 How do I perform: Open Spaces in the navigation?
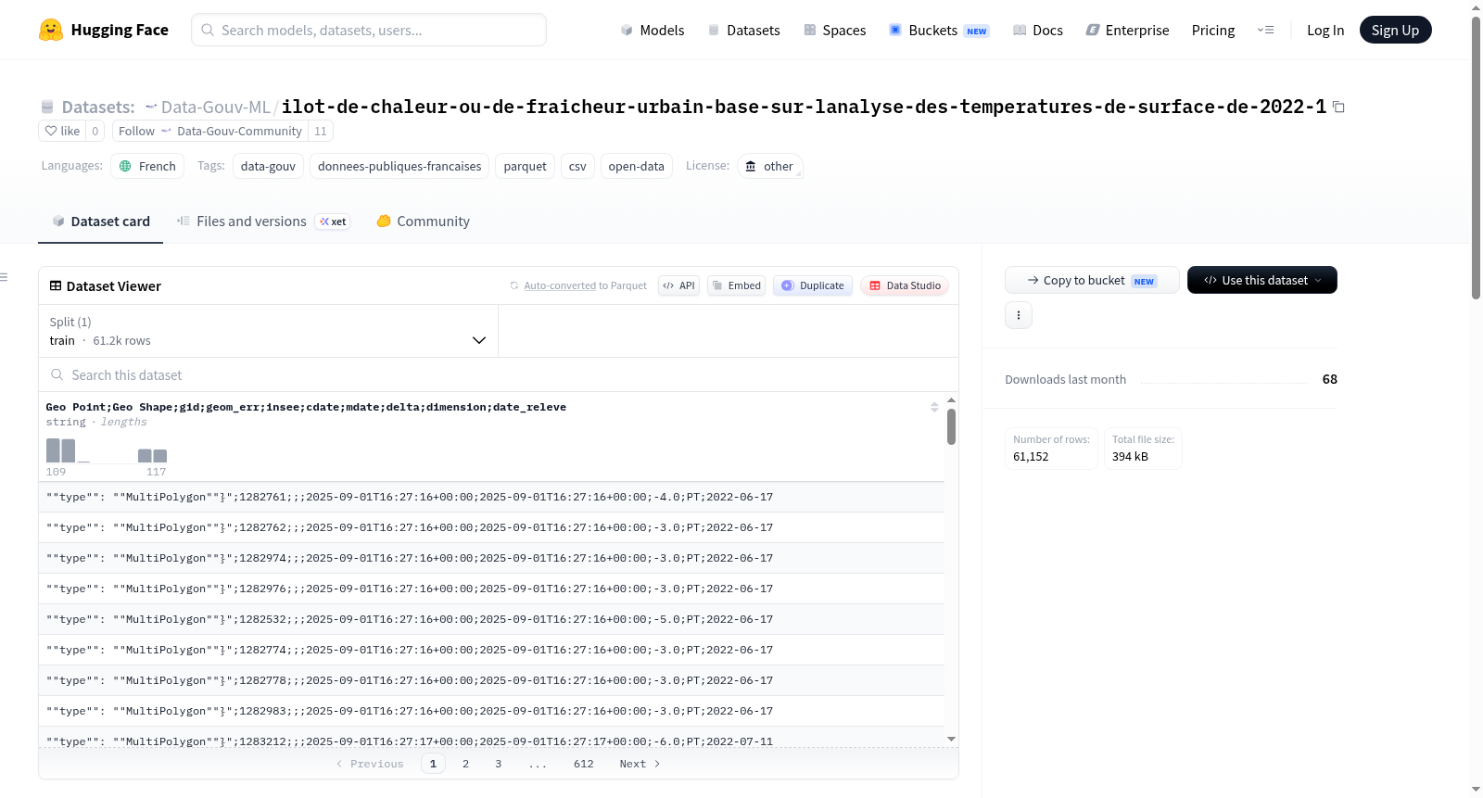coord(835,31)
